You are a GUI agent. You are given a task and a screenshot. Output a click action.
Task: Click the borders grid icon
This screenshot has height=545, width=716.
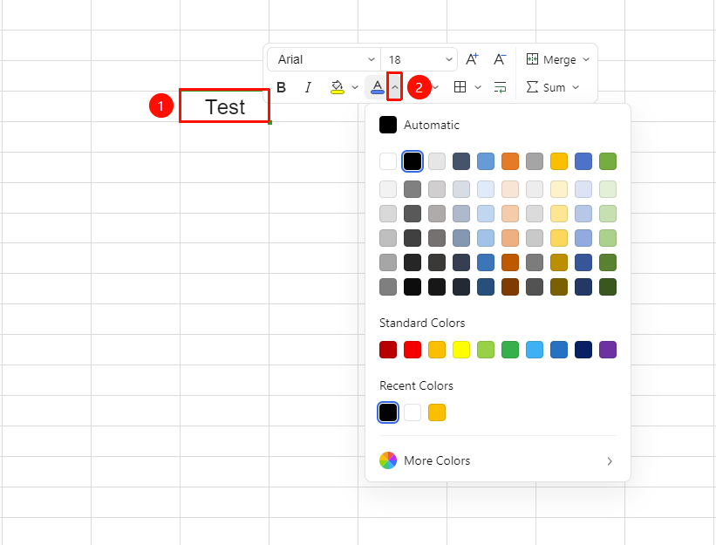460,87
